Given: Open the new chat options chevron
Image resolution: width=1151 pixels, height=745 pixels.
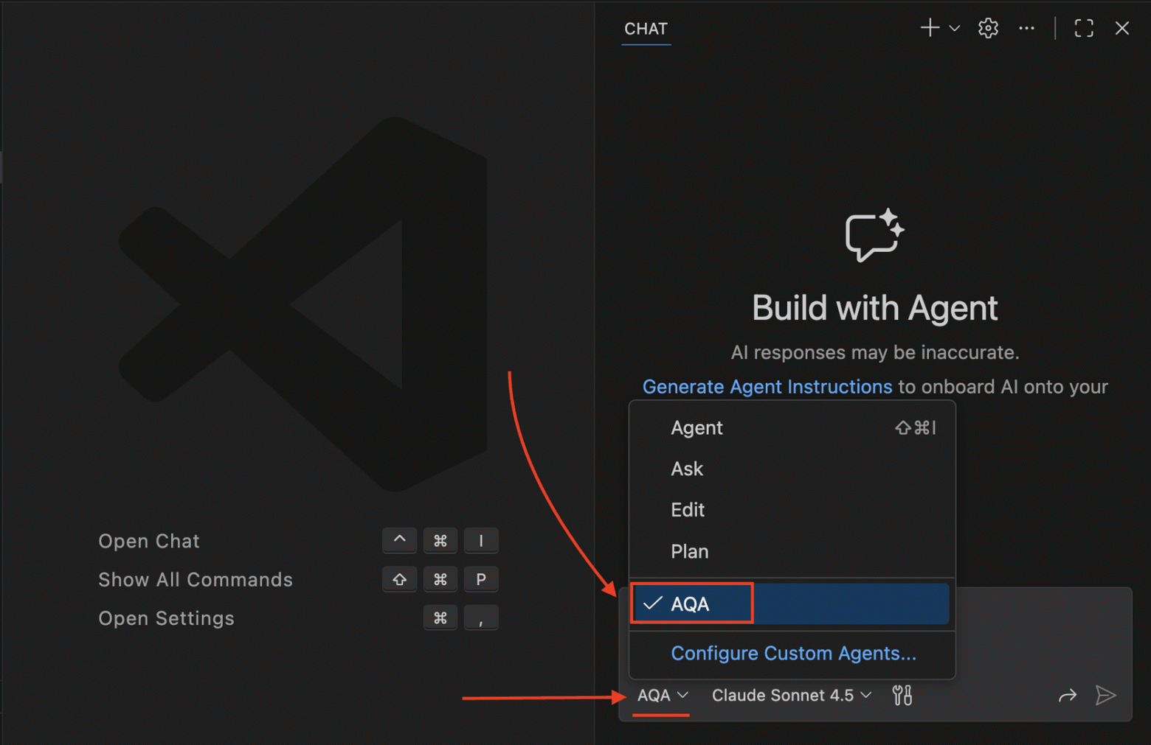Looking at the screenshot, I should click(954, 28).
